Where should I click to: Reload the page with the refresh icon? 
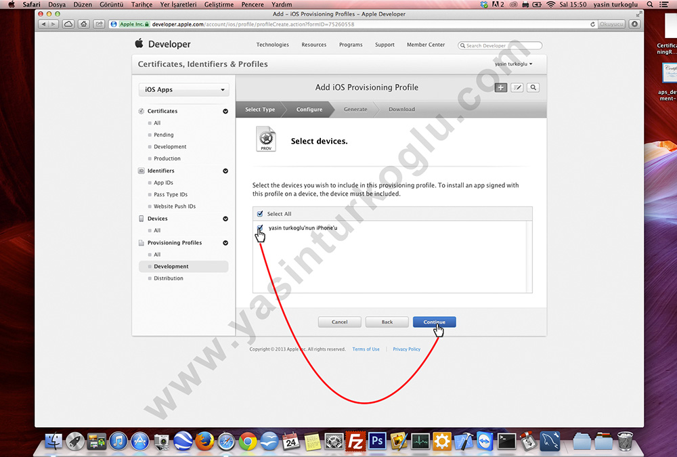593,24
